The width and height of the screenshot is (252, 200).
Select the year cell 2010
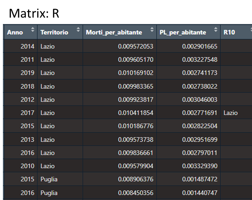point(27,166)
